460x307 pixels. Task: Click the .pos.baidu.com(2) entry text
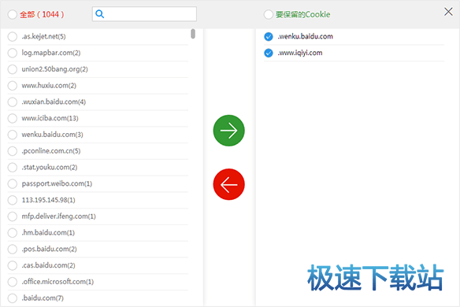[x=49, y=249]
